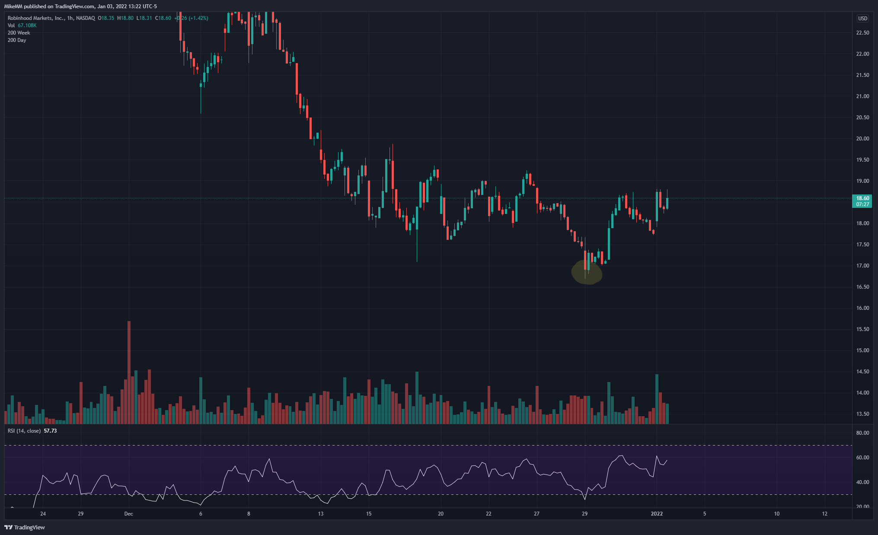Click the 14.00 price axis label

point(862,393)
